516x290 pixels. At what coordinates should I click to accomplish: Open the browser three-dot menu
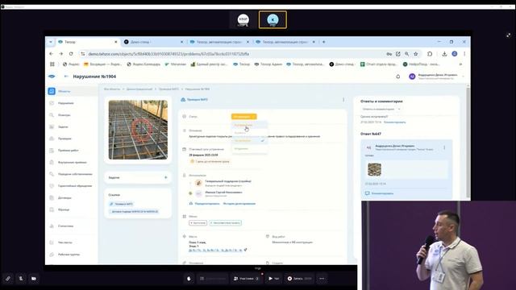pos(464,54)
